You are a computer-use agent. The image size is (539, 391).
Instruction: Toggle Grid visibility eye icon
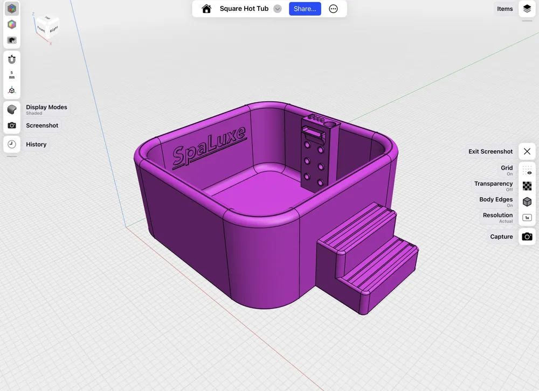[x=527, y=170]
